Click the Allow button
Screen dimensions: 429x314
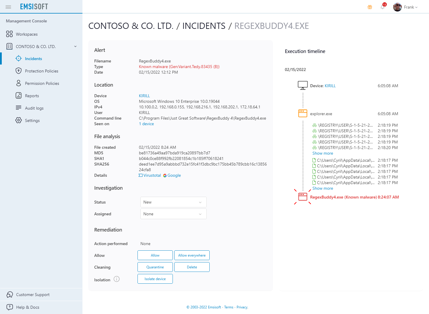tap(155, 255)
